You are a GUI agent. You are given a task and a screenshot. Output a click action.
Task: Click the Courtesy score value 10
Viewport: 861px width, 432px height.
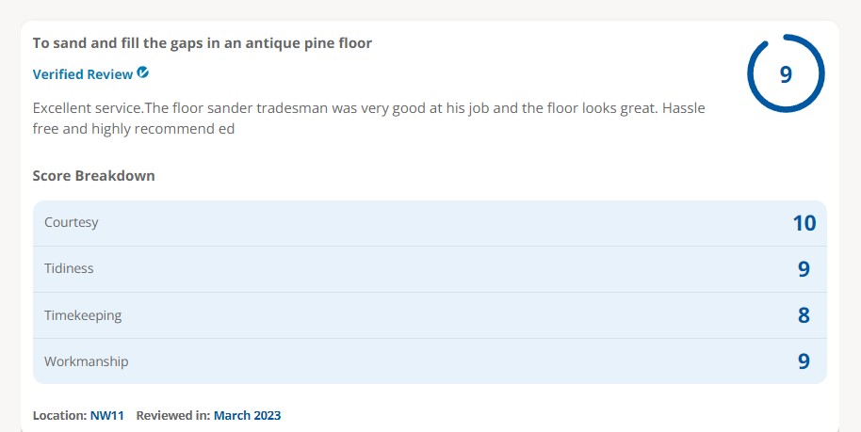coord(804,223)
